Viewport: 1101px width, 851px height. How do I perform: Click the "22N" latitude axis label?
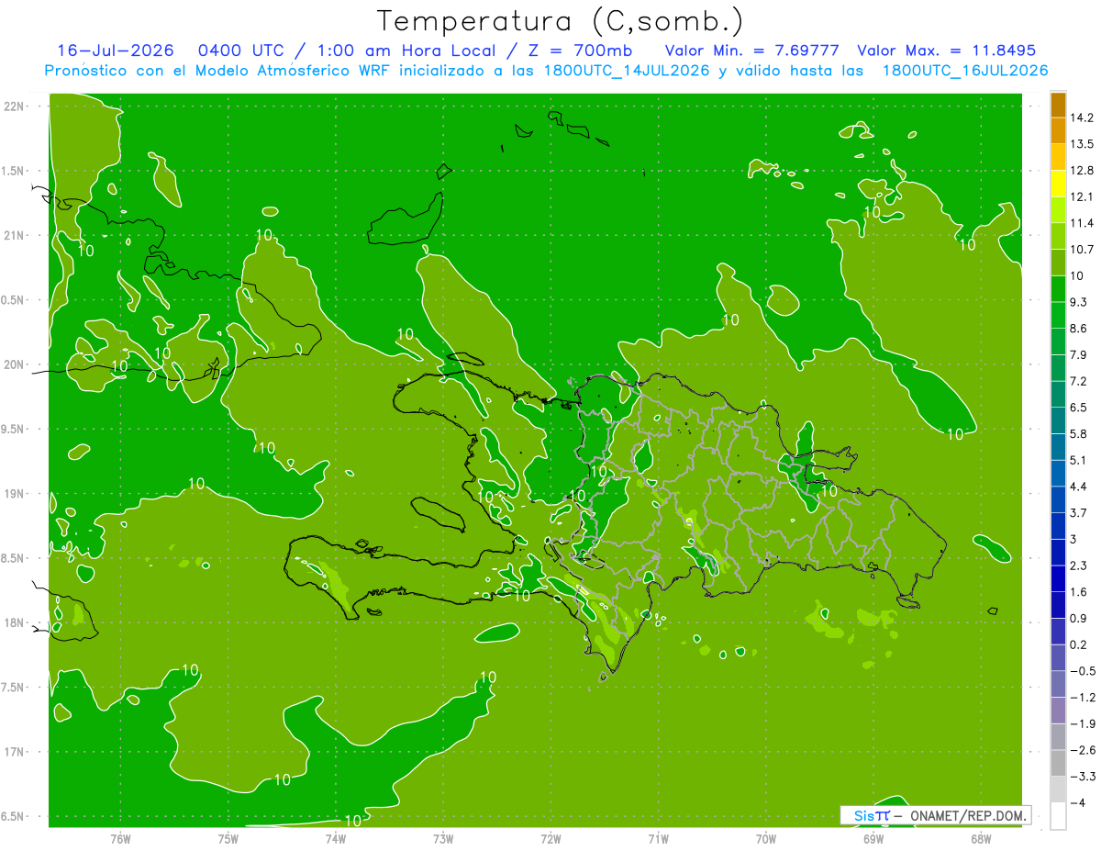pyautogui.click(x=13, y=106)
